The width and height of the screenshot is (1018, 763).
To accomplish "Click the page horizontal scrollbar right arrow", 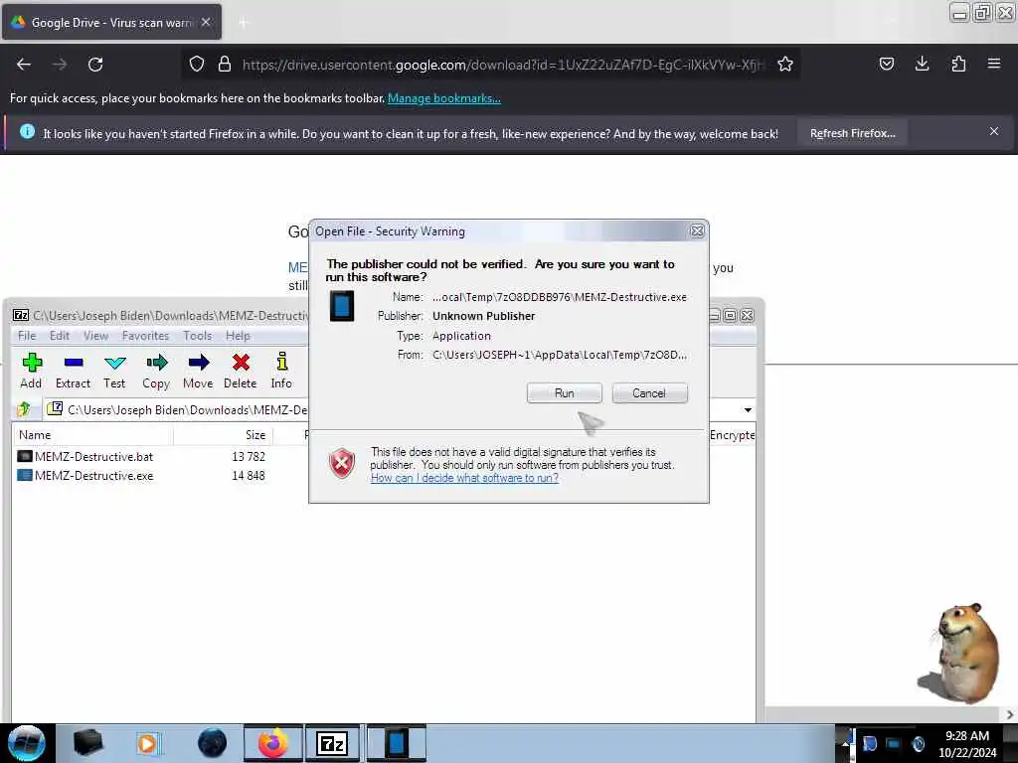I will click(1010, 714).
